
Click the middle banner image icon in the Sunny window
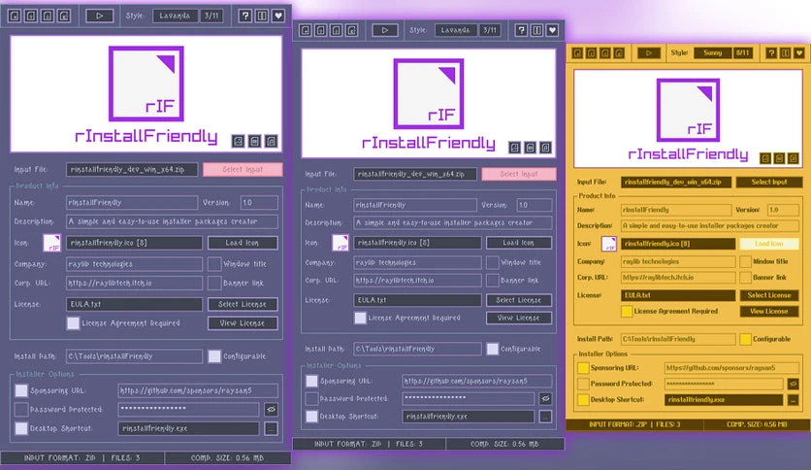click(x=779, y=158)
